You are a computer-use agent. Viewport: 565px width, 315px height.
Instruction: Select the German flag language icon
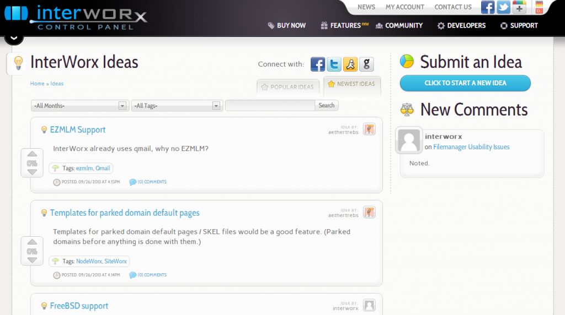coord(539,4)
